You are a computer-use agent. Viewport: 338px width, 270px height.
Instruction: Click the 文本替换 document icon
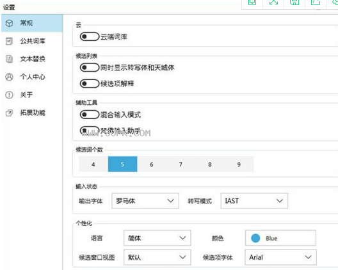point(9,59)
